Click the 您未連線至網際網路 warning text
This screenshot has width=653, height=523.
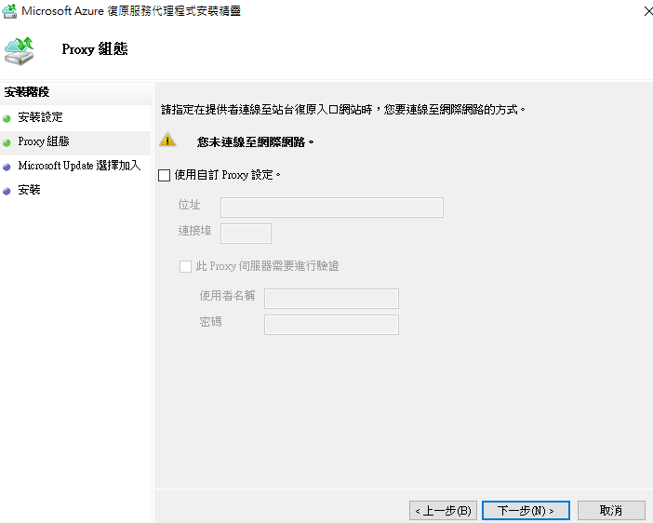point(255,142)
